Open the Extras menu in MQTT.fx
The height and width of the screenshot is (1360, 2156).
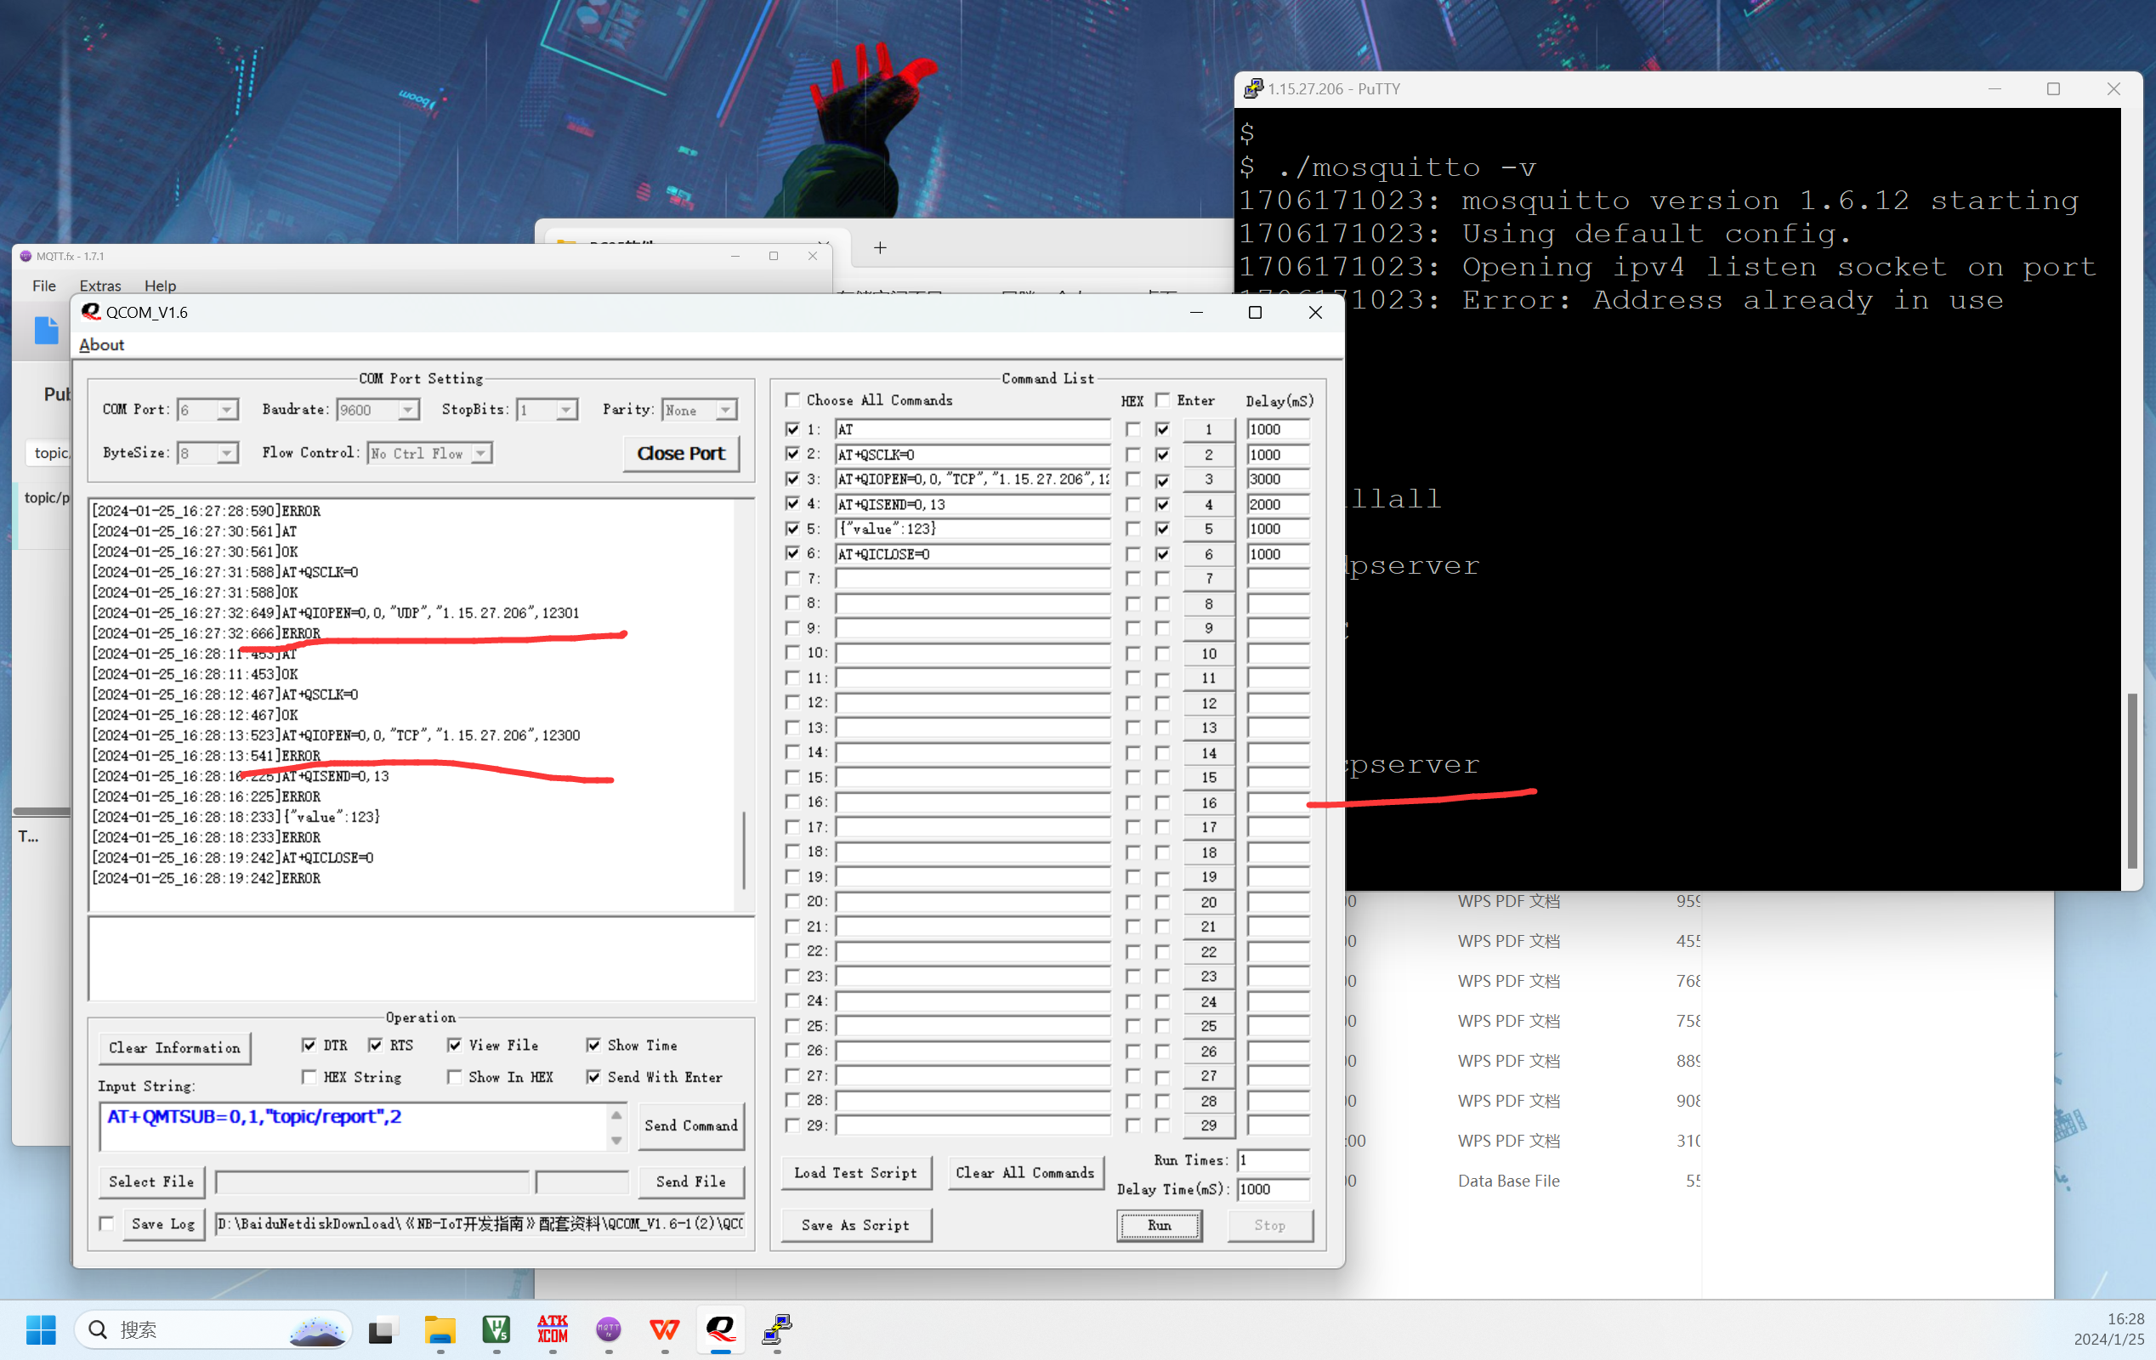pos(99,286)
